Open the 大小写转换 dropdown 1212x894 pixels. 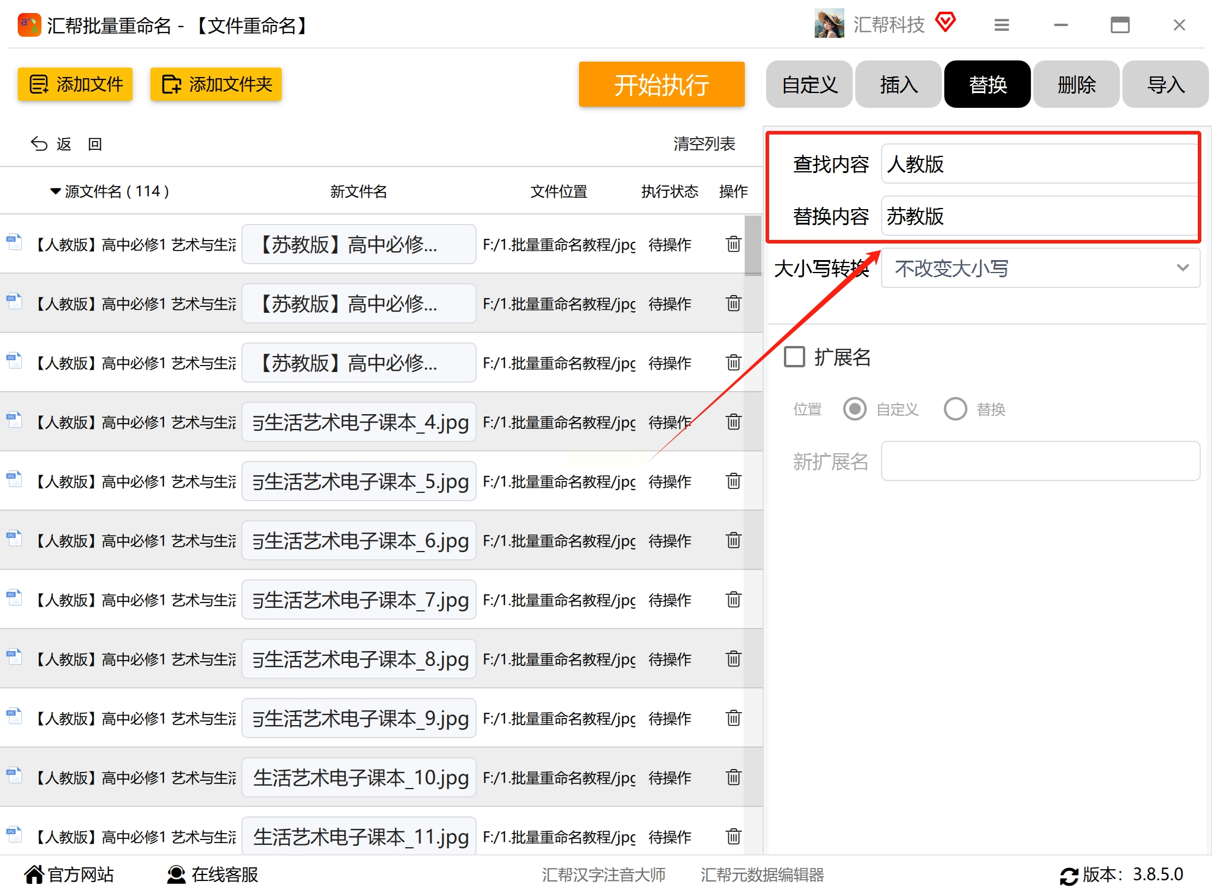(x=1040, y=268)
